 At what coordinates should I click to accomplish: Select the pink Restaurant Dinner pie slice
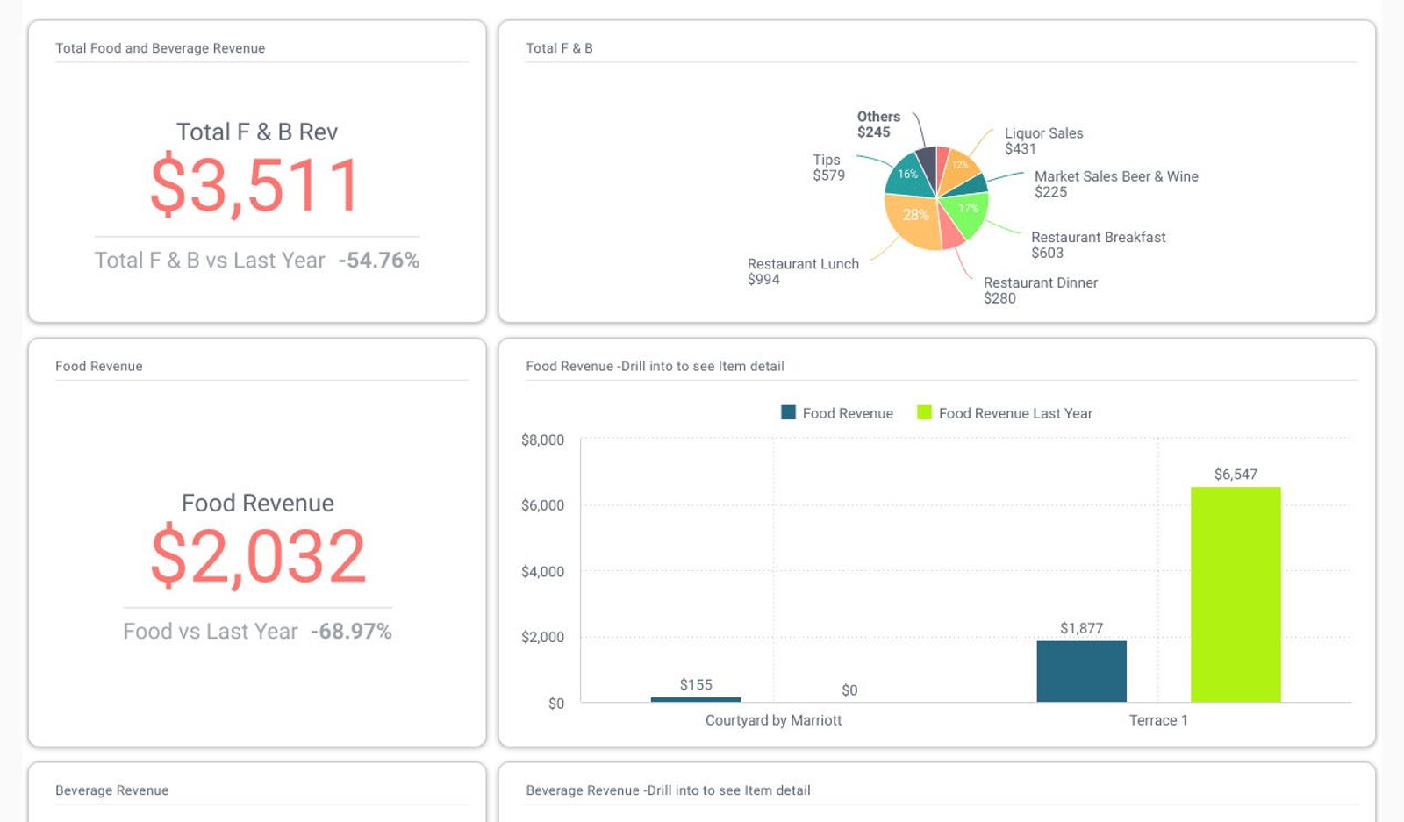click(x=949, y=230)
